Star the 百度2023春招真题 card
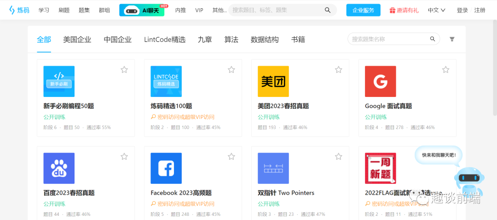This screenshot has width=497, height=220. pyautogui.click(x=124, y=156)
